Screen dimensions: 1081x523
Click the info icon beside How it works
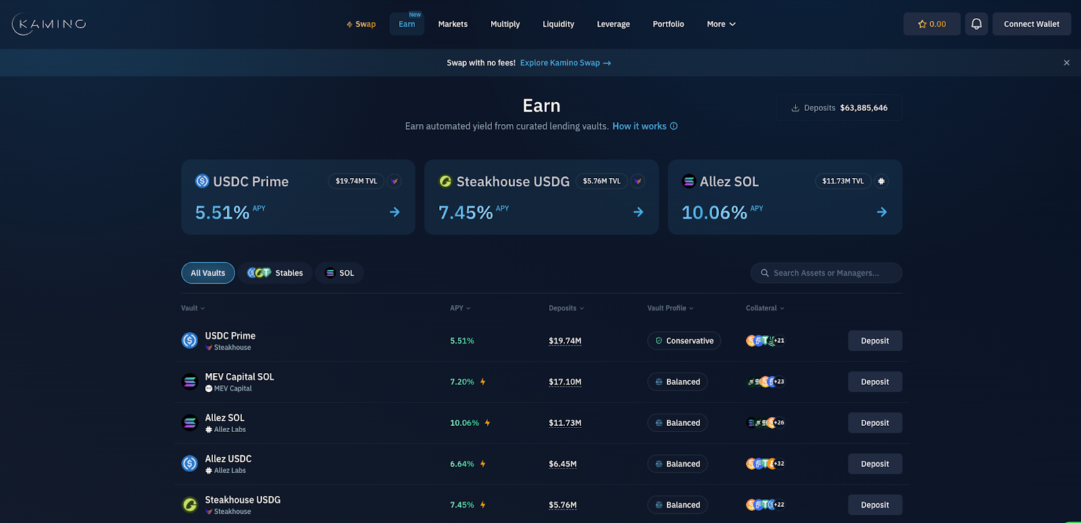click(674, 126)
